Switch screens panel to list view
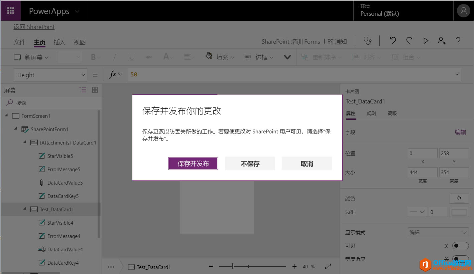The image size is (474, 274). tap(83, 90)
